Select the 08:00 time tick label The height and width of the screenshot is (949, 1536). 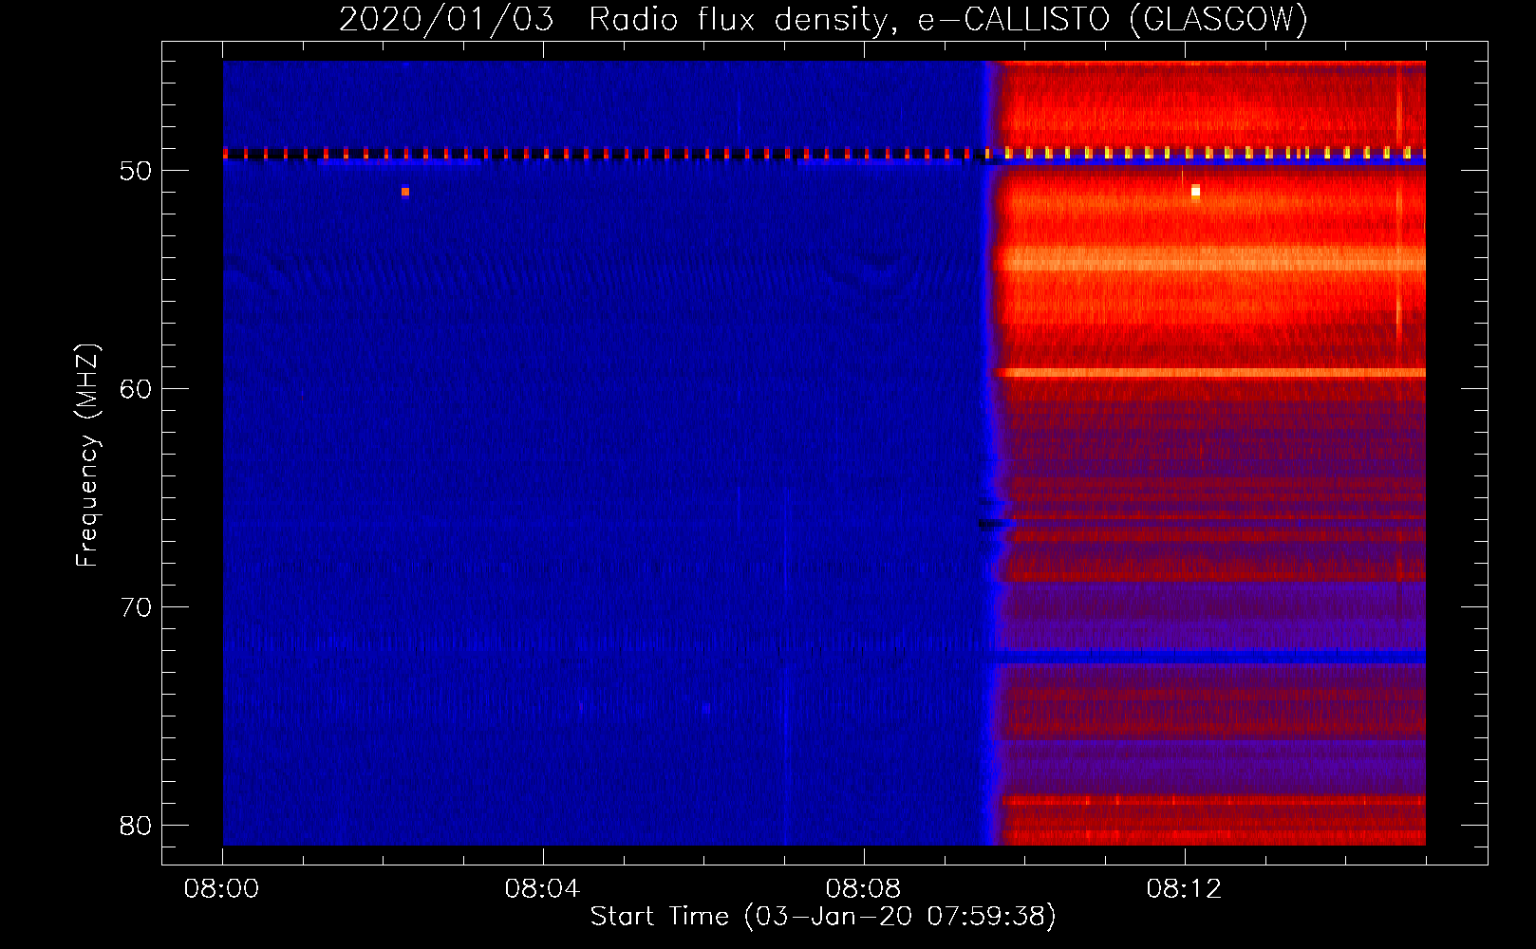(x=222, y=889)
